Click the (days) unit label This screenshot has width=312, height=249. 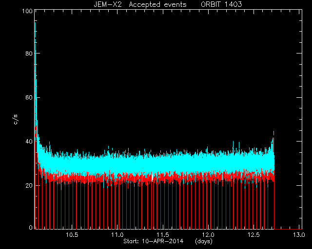coord(204,241)
